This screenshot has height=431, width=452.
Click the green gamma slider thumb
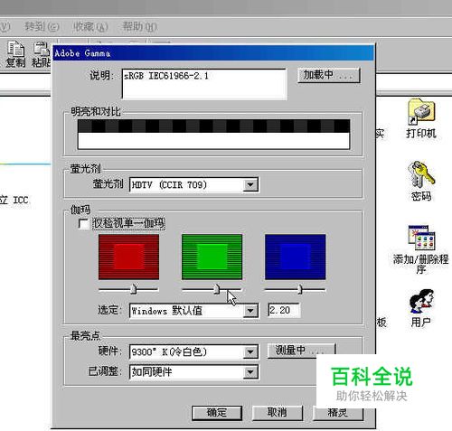click(216, 289)
